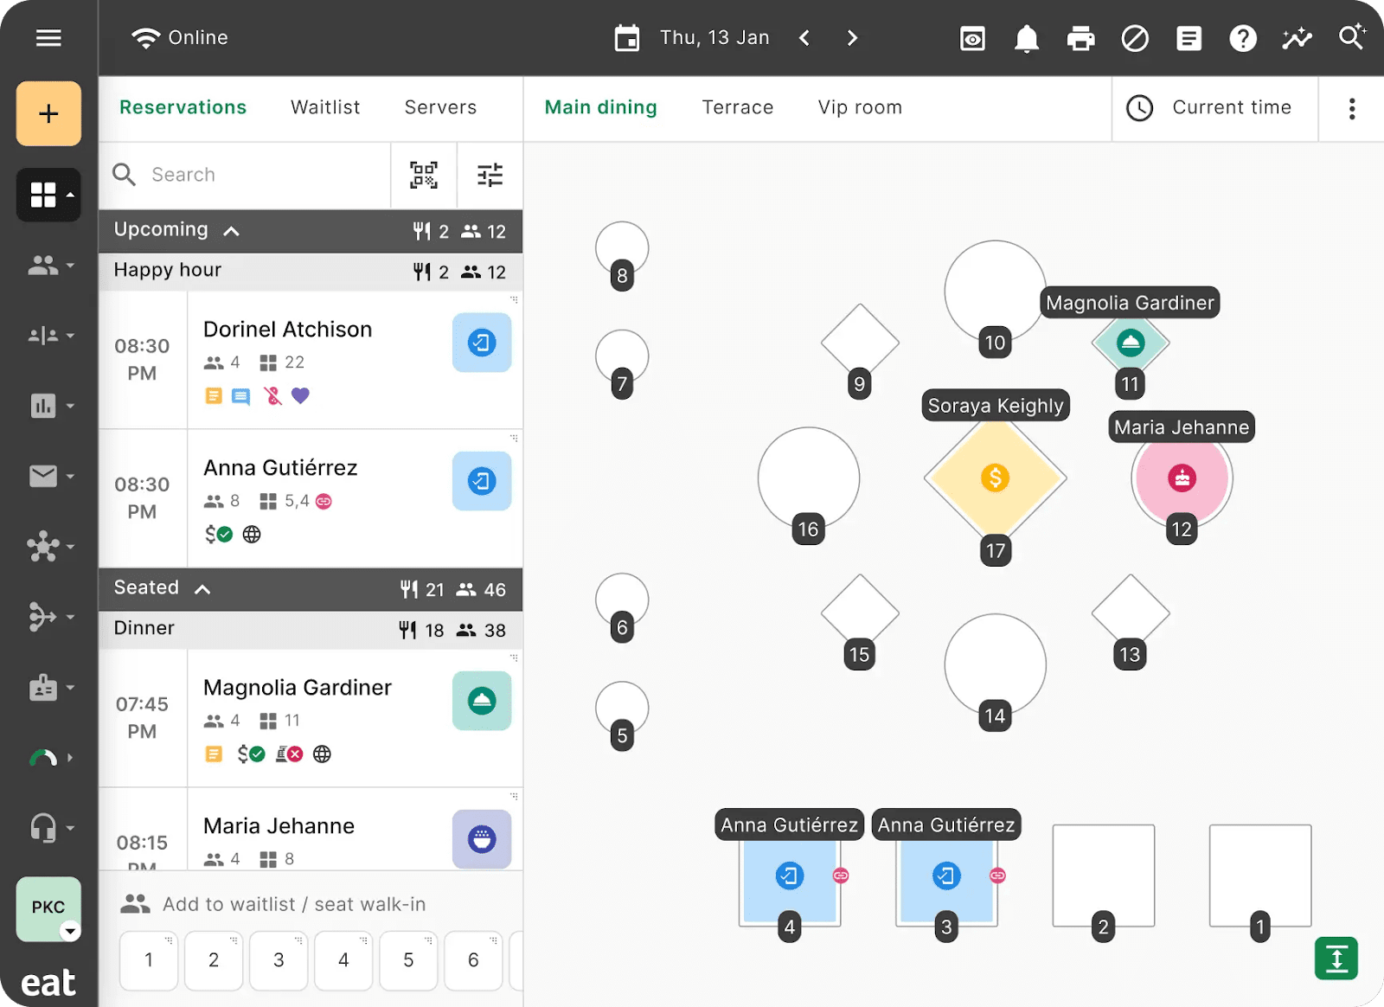Collapse the Upcoming reservations section

(x=231, y=231)
